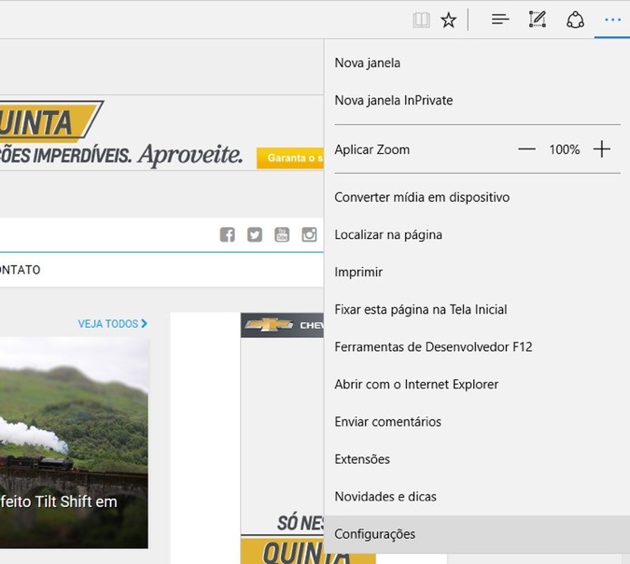Open the Twitter social icon
The width and height of the screenshot is (630, 564).
255,235
